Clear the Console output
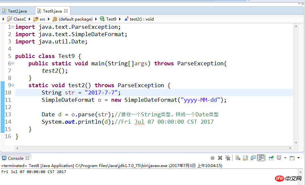The height and width of the screenshot is (185, 305). 238,158
